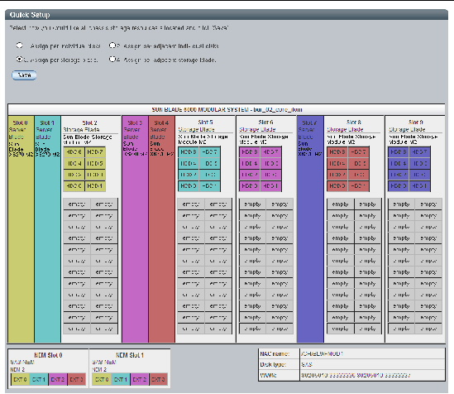Select yellow HDD 4 in Slot 2
The width and height of the screenshot is (454, 394).
click(x=74, y=163)
